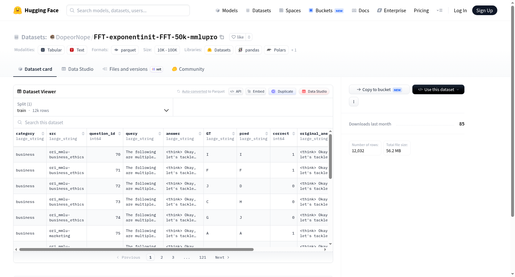Click the table scroll right arrow
This screenshot has width=515, height=277.
pyautogui.click(x=325, y=249)
